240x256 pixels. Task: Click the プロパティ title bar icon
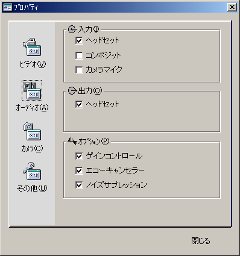click(x=8, y=7)
